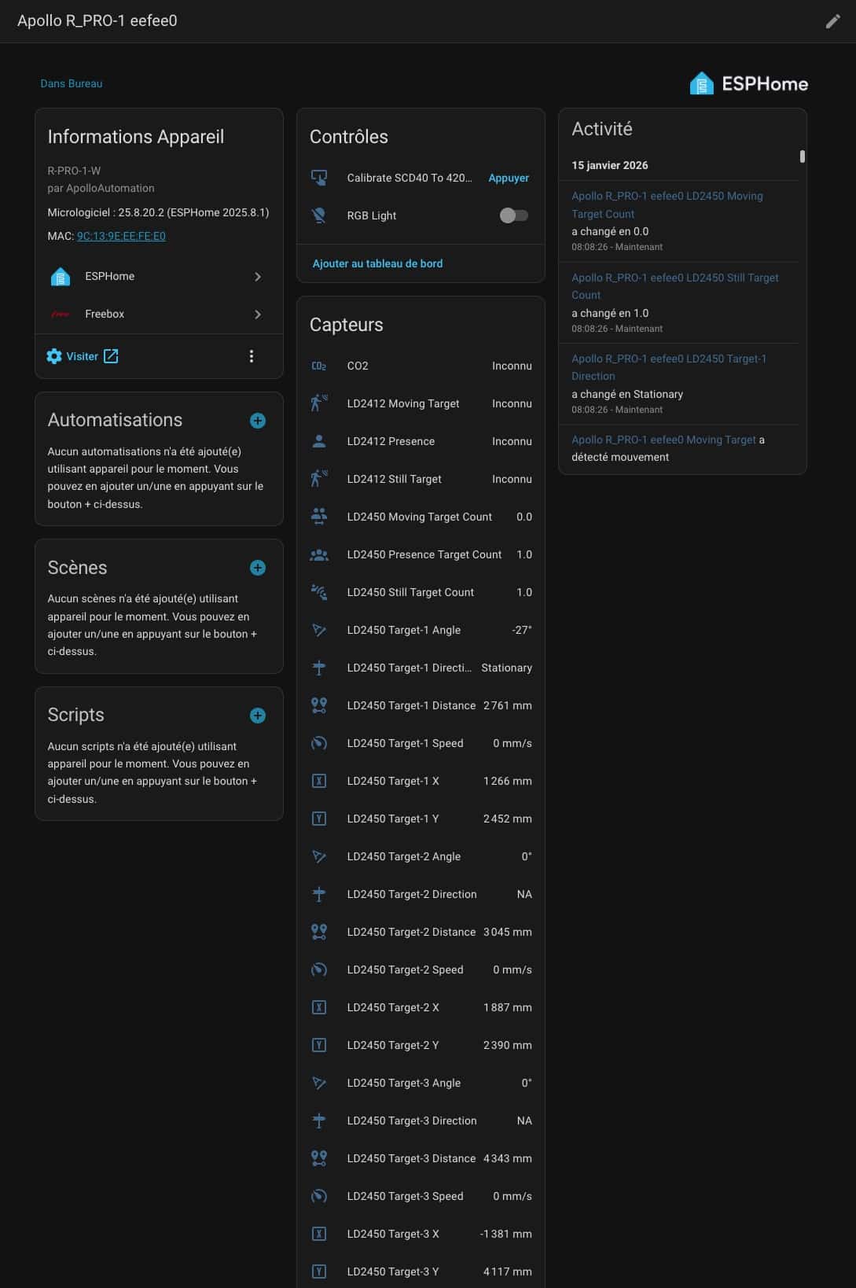Screen dimensions: 856x1288
Task: Add a new automation with plus button
Action: coord(257,421)
